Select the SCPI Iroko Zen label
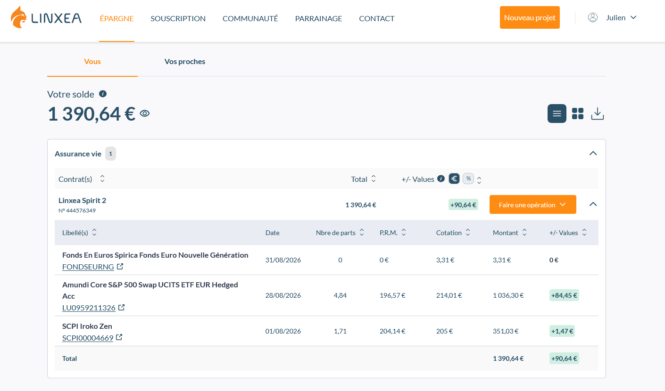Image resolution: width=665 pixels, height=391 pixels. [x=87, y=326]
